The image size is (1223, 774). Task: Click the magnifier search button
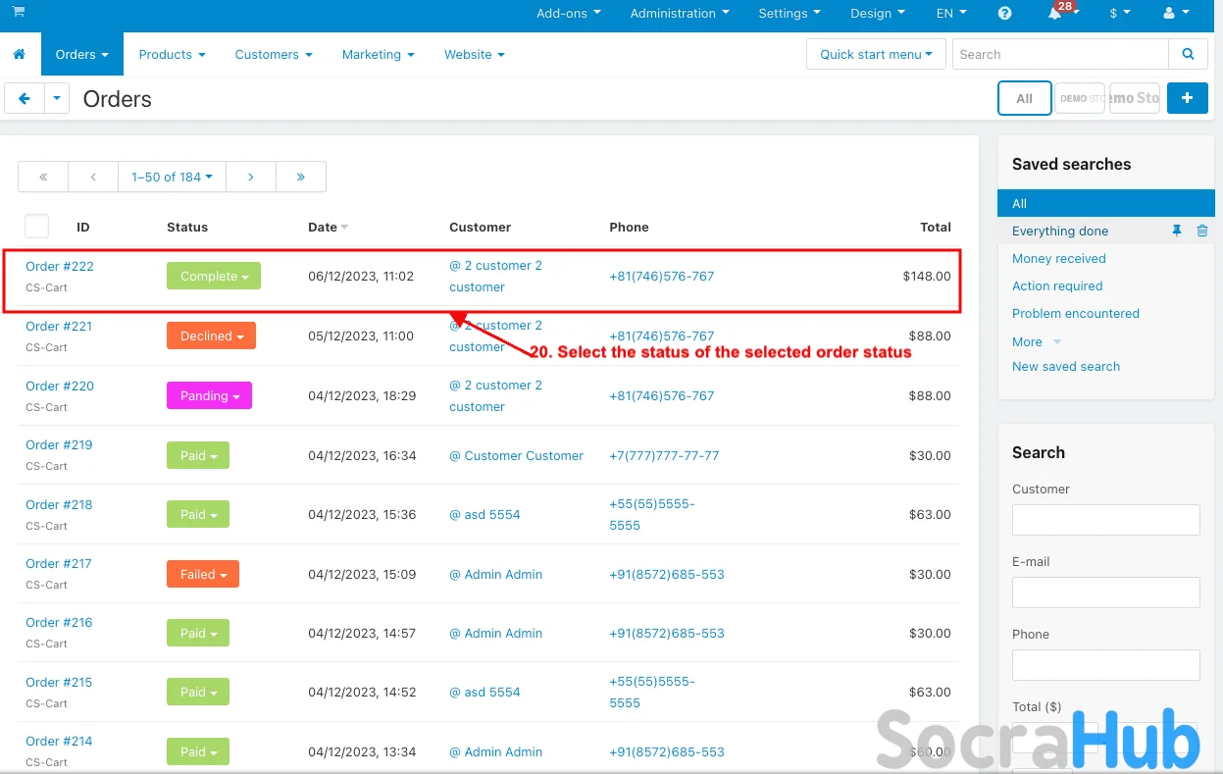(x=1188, y=55)
